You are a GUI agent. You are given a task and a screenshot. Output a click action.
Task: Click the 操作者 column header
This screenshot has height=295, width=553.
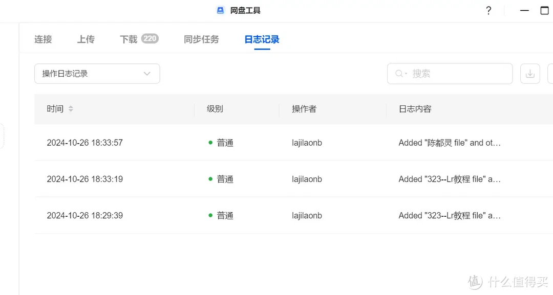point(303,108)
